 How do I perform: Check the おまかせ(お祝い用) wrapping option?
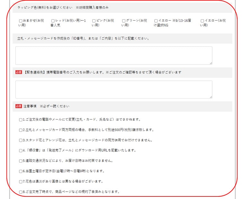tap(21, 21)
